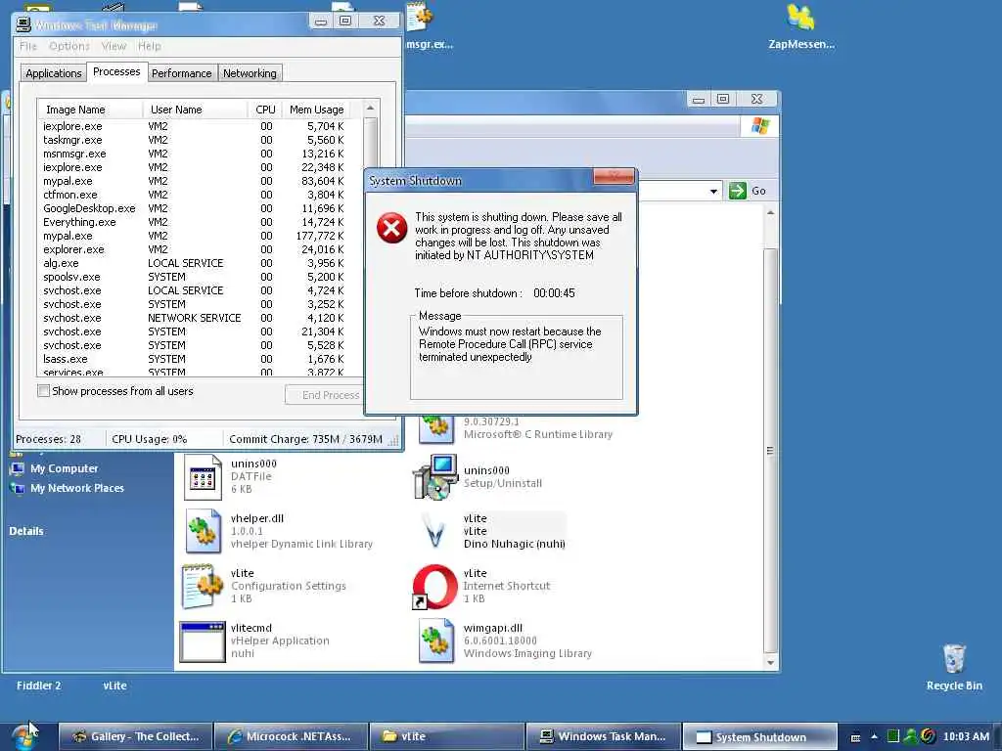Click the Go button label in folder window
This screenshot has width=1002, height=751.
(x=758, y=191)
